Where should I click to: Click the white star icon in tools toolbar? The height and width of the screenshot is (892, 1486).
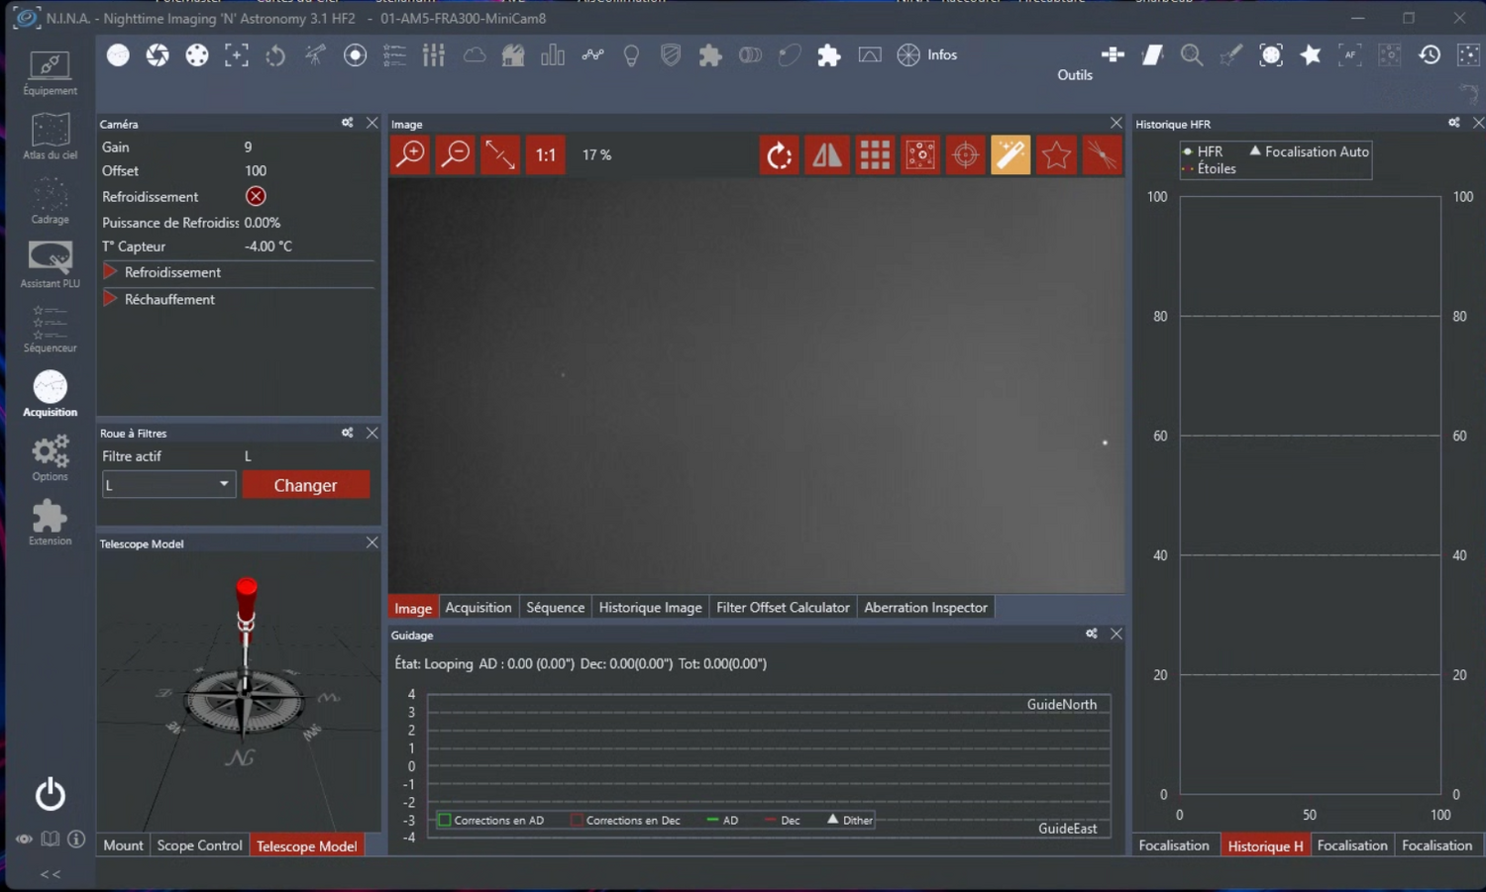(1311, 55)
